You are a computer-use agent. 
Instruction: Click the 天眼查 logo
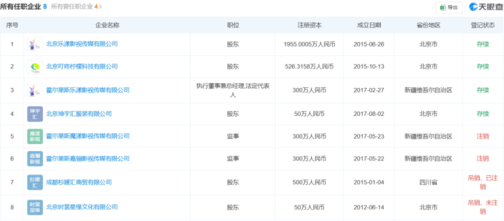pyautogui.click(x=485, y=7)
